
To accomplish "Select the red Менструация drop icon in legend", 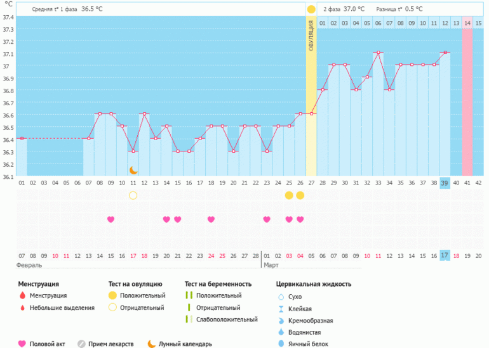I will click(x=22, y=295).
